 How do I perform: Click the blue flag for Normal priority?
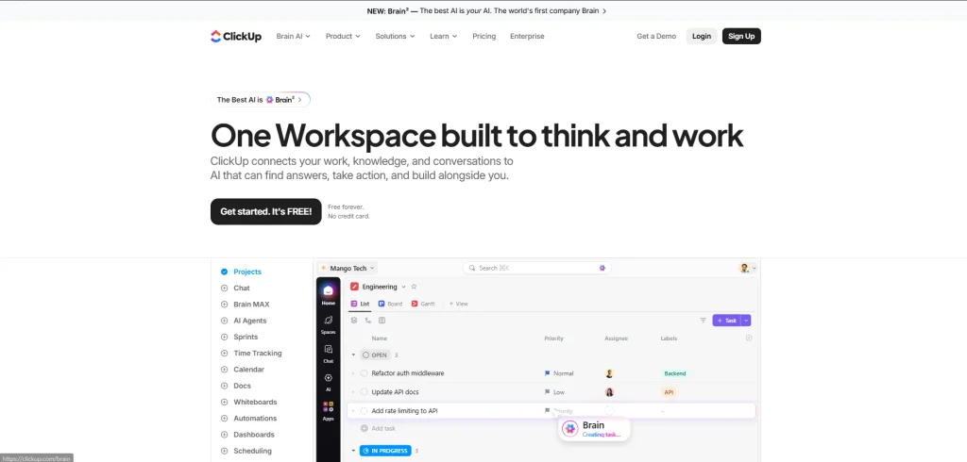tap(547, 373)
